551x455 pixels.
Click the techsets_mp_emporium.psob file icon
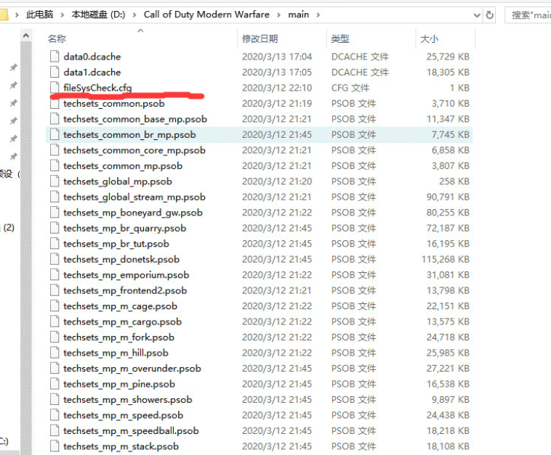(55, 274)
